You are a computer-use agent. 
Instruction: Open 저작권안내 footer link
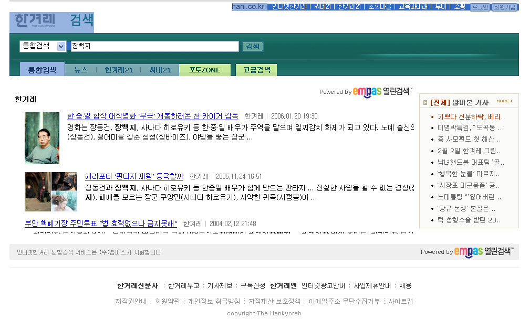tap(131, 301)
